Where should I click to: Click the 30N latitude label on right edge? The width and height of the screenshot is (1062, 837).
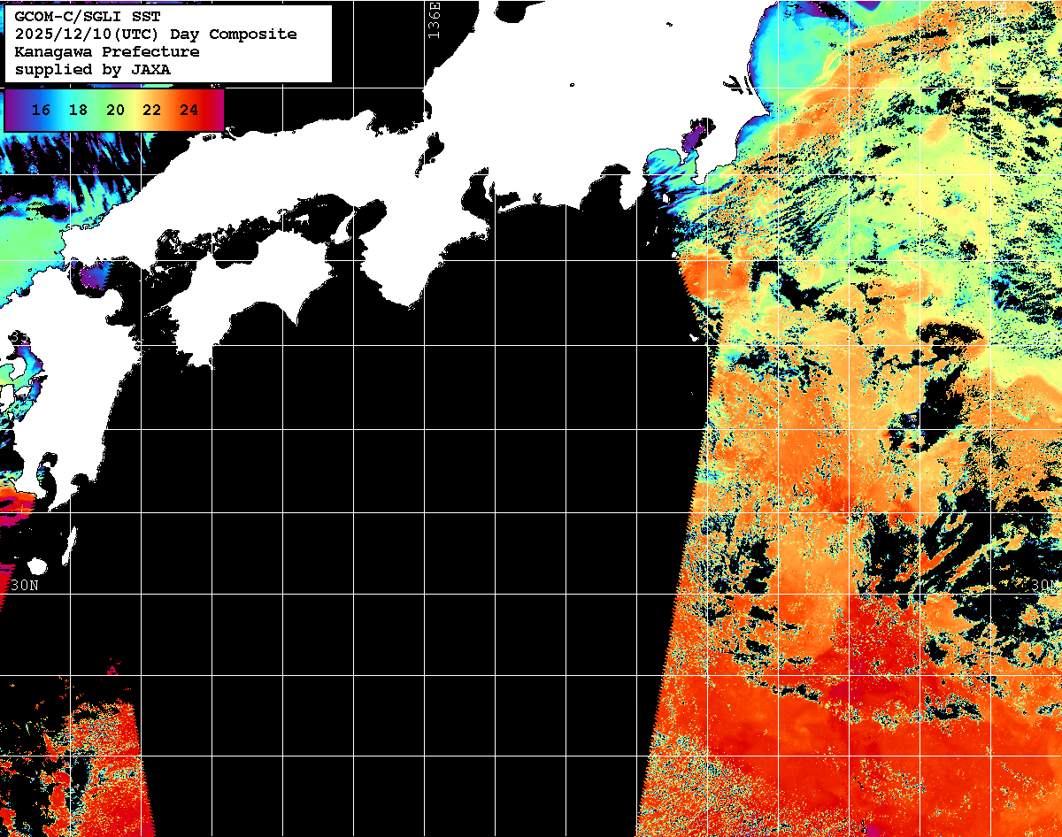(1043, 586)
